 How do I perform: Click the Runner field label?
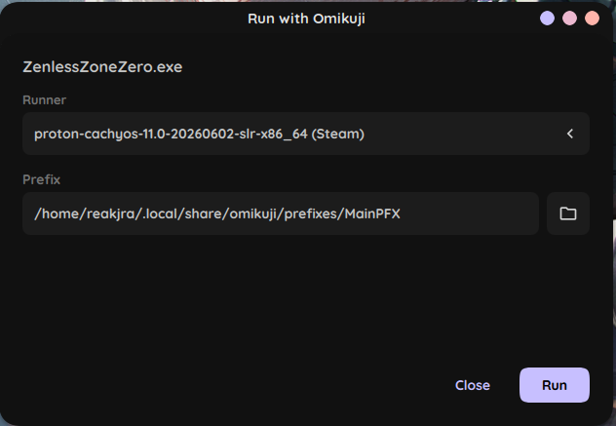pos(45,99)
